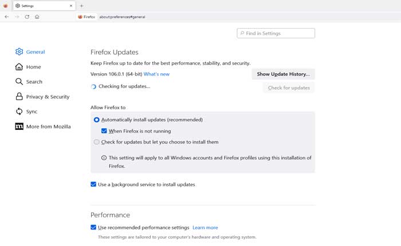This screenshot has width=401, height=246.
Task: Switch to the Settings tab
Action: point(40,6)
